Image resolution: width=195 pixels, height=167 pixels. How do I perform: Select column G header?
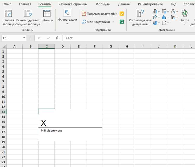pyautogui.click(x=111, y=46)
